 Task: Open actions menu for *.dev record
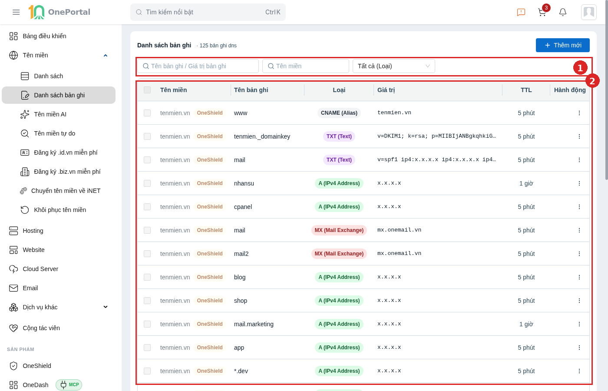tap(579, 371)
